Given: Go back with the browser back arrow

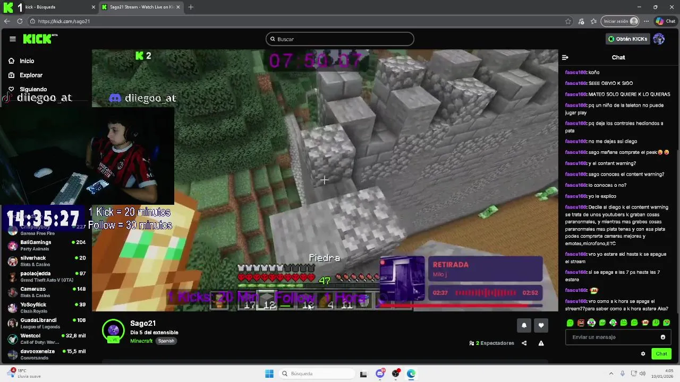Looking at the screenshot, I should click(6, 21).
